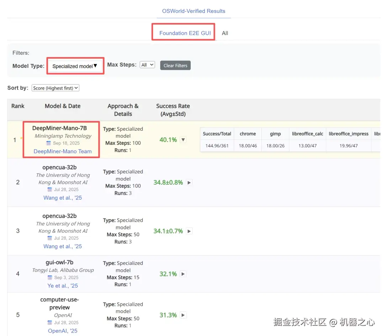Click the 18.00/26 gimp cell
Viewport: 384px width, 336px height.
275,146
